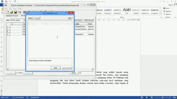Click the Mylobatiformes ordo cell
Screen dimensions: 177x99
(x=81, y=27)
